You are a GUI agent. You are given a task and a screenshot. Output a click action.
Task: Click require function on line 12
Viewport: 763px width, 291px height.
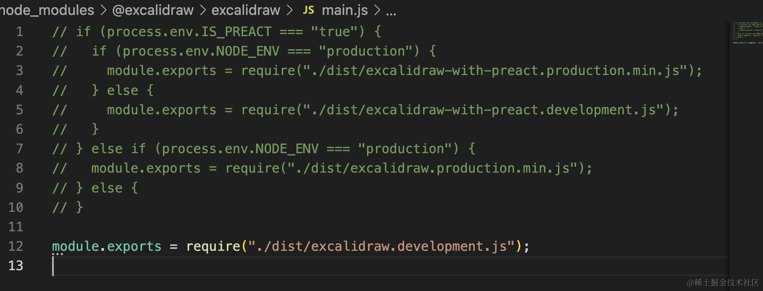click(213, 246)
